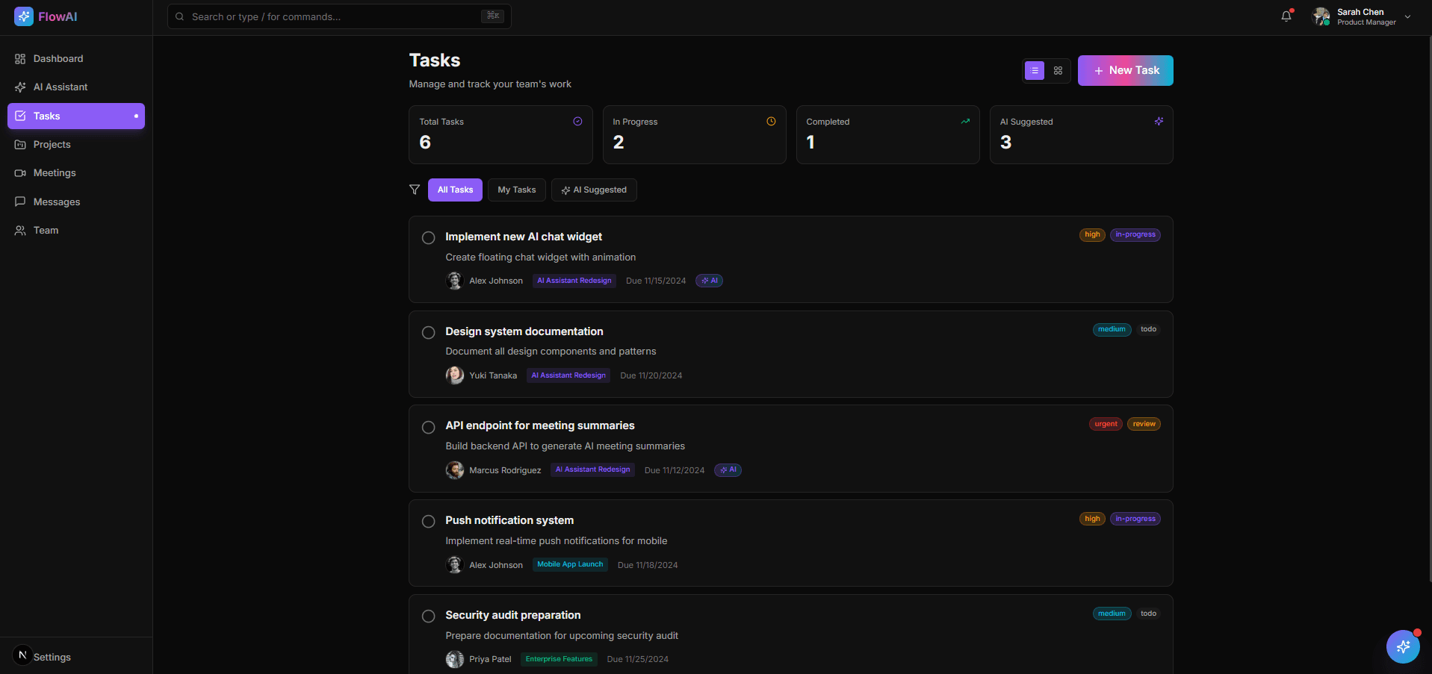Select AI Assistant in the sidebar
The image size is (1432, 674).
(60, 87)
